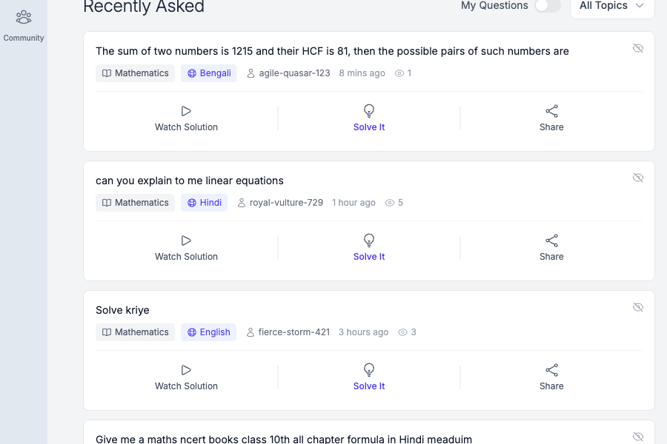Share the HCF sum question
Screen dimensions: 667x444
(x=551, y=111)
